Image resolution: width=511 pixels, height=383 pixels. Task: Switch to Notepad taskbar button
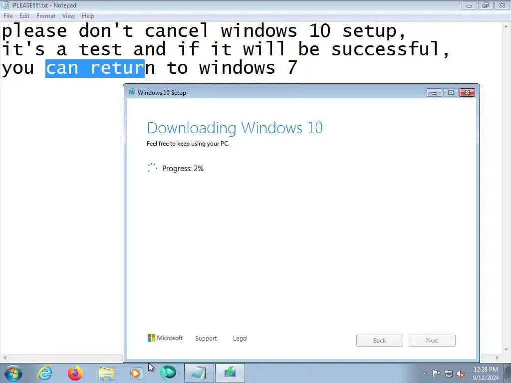coord(199,373)
